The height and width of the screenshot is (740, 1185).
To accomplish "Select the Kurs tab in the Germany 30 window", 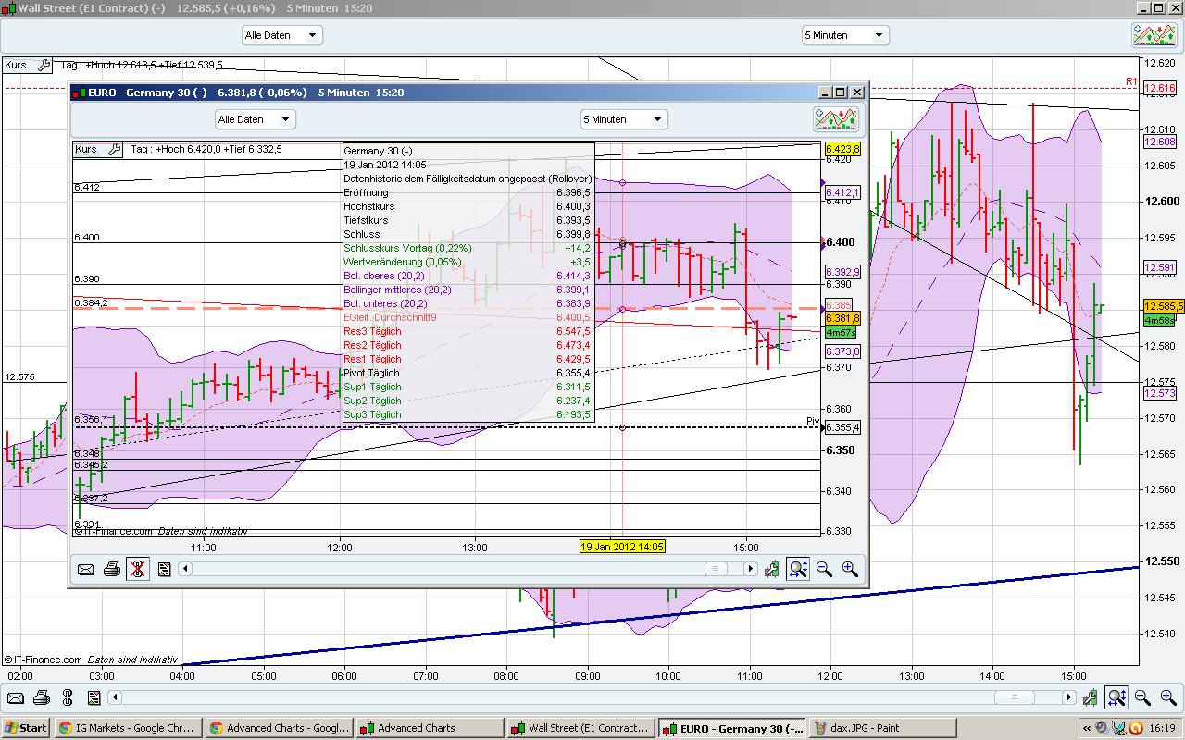I will [89, 149].
